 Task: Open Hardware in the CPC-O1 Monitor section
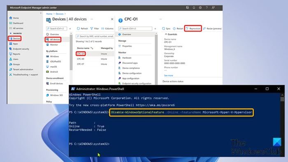coord(125,58)
